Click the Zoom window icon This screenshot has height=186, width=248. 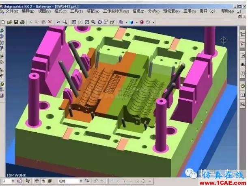point(87,22)
